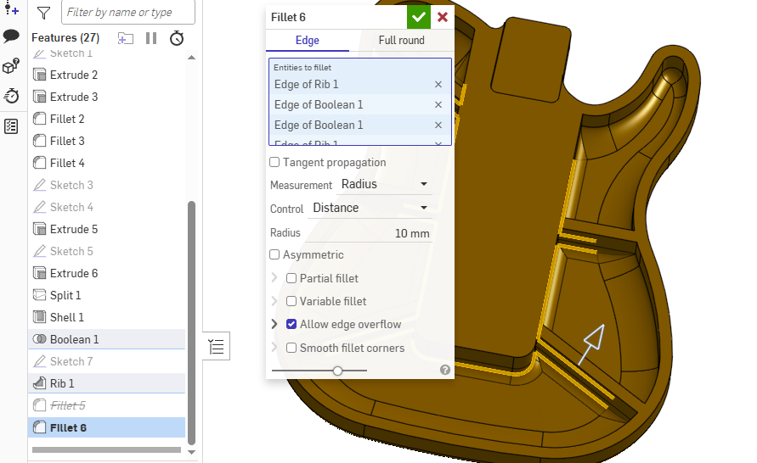Open the feature filter funnel icon
This screenshot has width=757, height=463.
[x=43, y=13]
